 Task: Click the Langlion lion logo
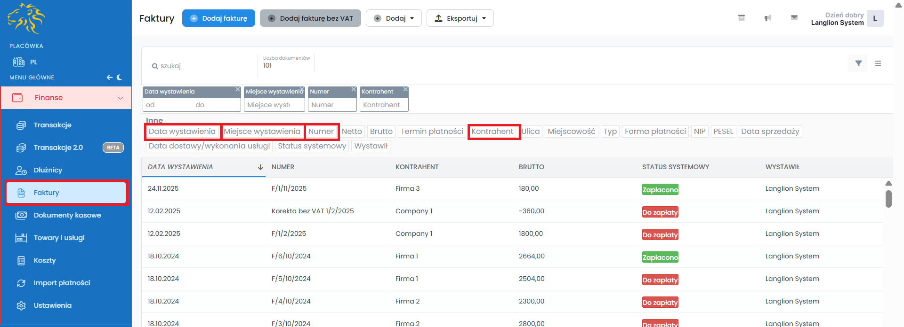pyautogui.click(x=26, y=19)
